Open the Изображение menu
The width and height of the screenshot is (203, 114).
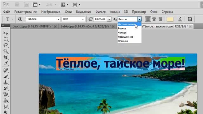coord(51,12)
